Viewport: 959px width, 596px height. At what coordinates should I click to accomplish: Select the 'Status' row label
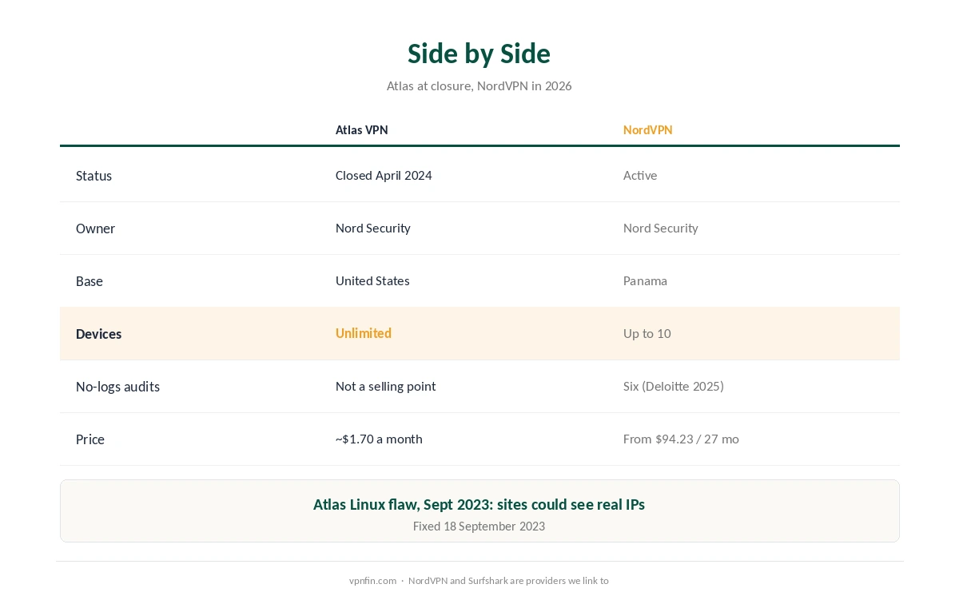tap(94, 176)
